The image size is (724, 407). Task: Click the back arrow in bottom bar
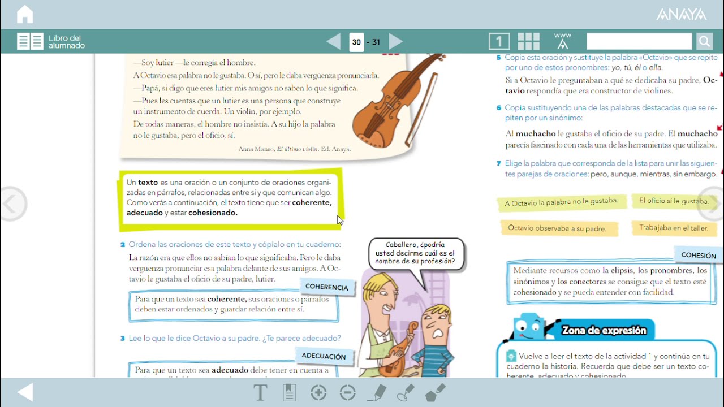tap(25, 392)
